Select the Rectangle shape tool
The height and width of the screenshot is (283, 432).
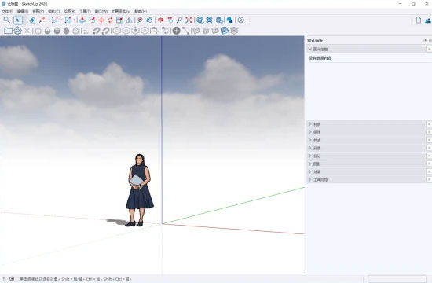tap(68, 20)
